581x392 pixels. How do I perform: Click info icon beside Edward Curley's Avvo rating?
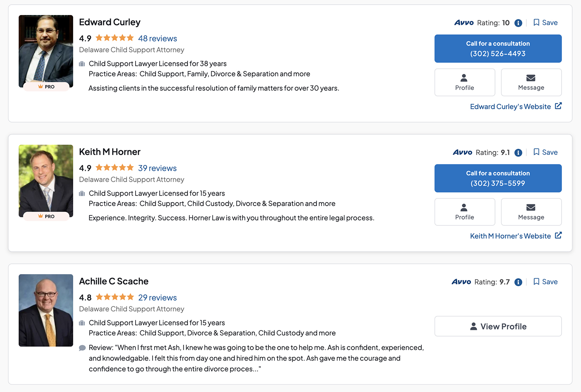coord(518,23)
